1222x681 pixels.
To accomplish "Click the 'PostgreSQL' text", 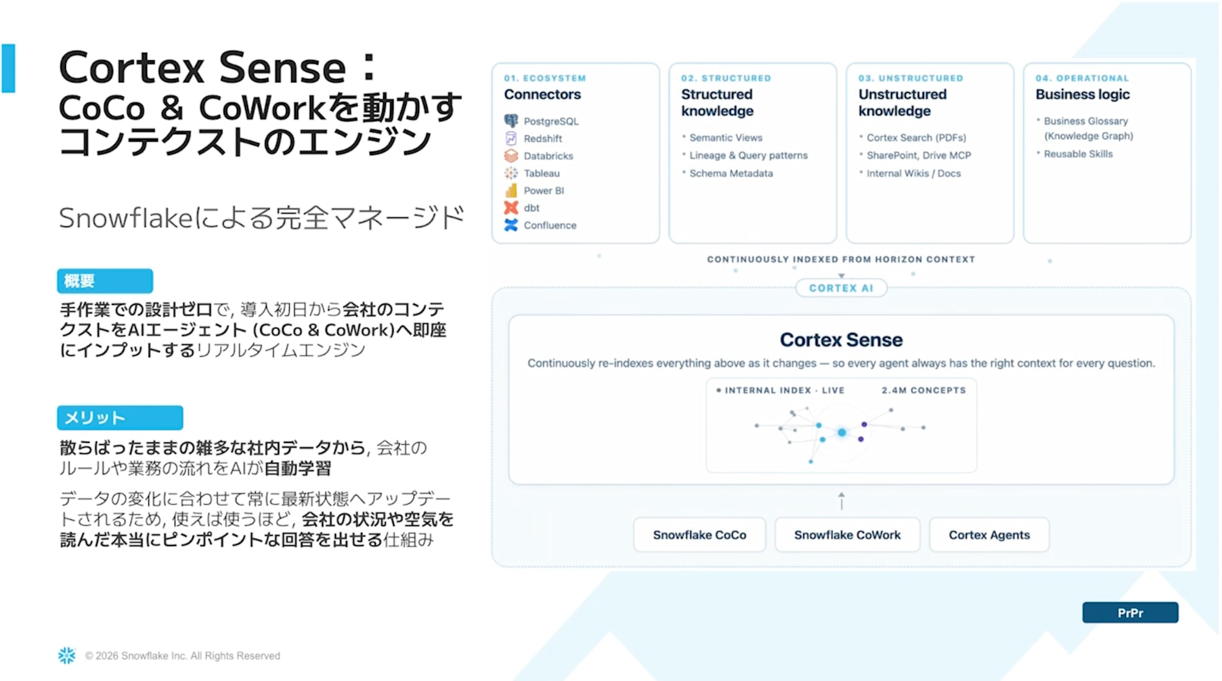I will click(x=551, y=121).
